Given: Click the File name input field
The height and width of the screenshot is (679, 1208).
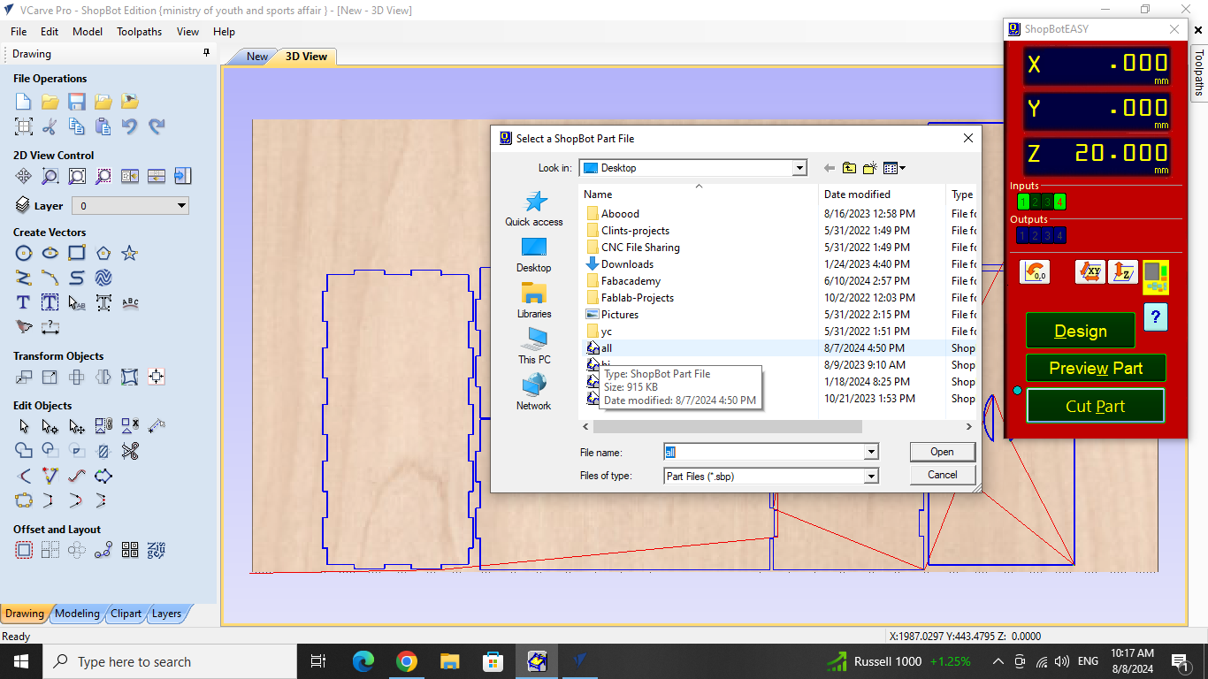Looking at the screenshot, I should click(763, 452).
